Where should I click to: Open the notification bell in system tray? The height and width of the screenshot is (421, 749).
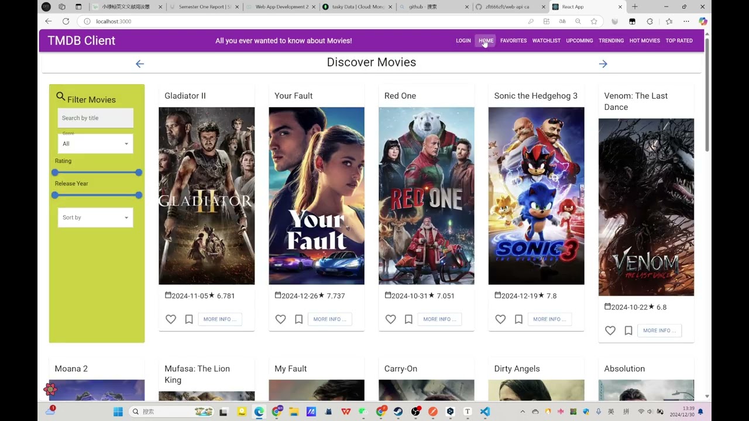tap(700, 412)
